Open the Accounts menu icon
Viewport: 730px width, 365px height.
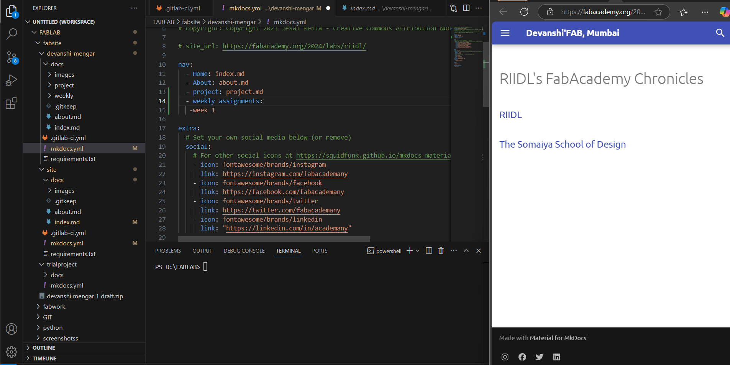click(x=11, y=329)
